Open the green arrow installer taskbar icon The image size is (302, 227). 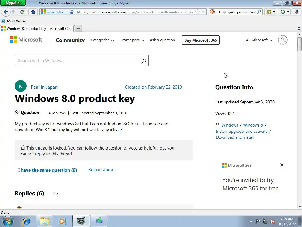tap(99, 221)
